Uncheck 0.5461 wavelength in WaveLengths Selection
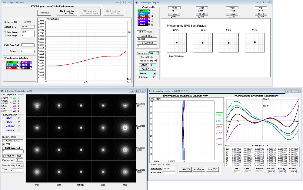This screenshot has height=190, width=303. tap(17, 62)
